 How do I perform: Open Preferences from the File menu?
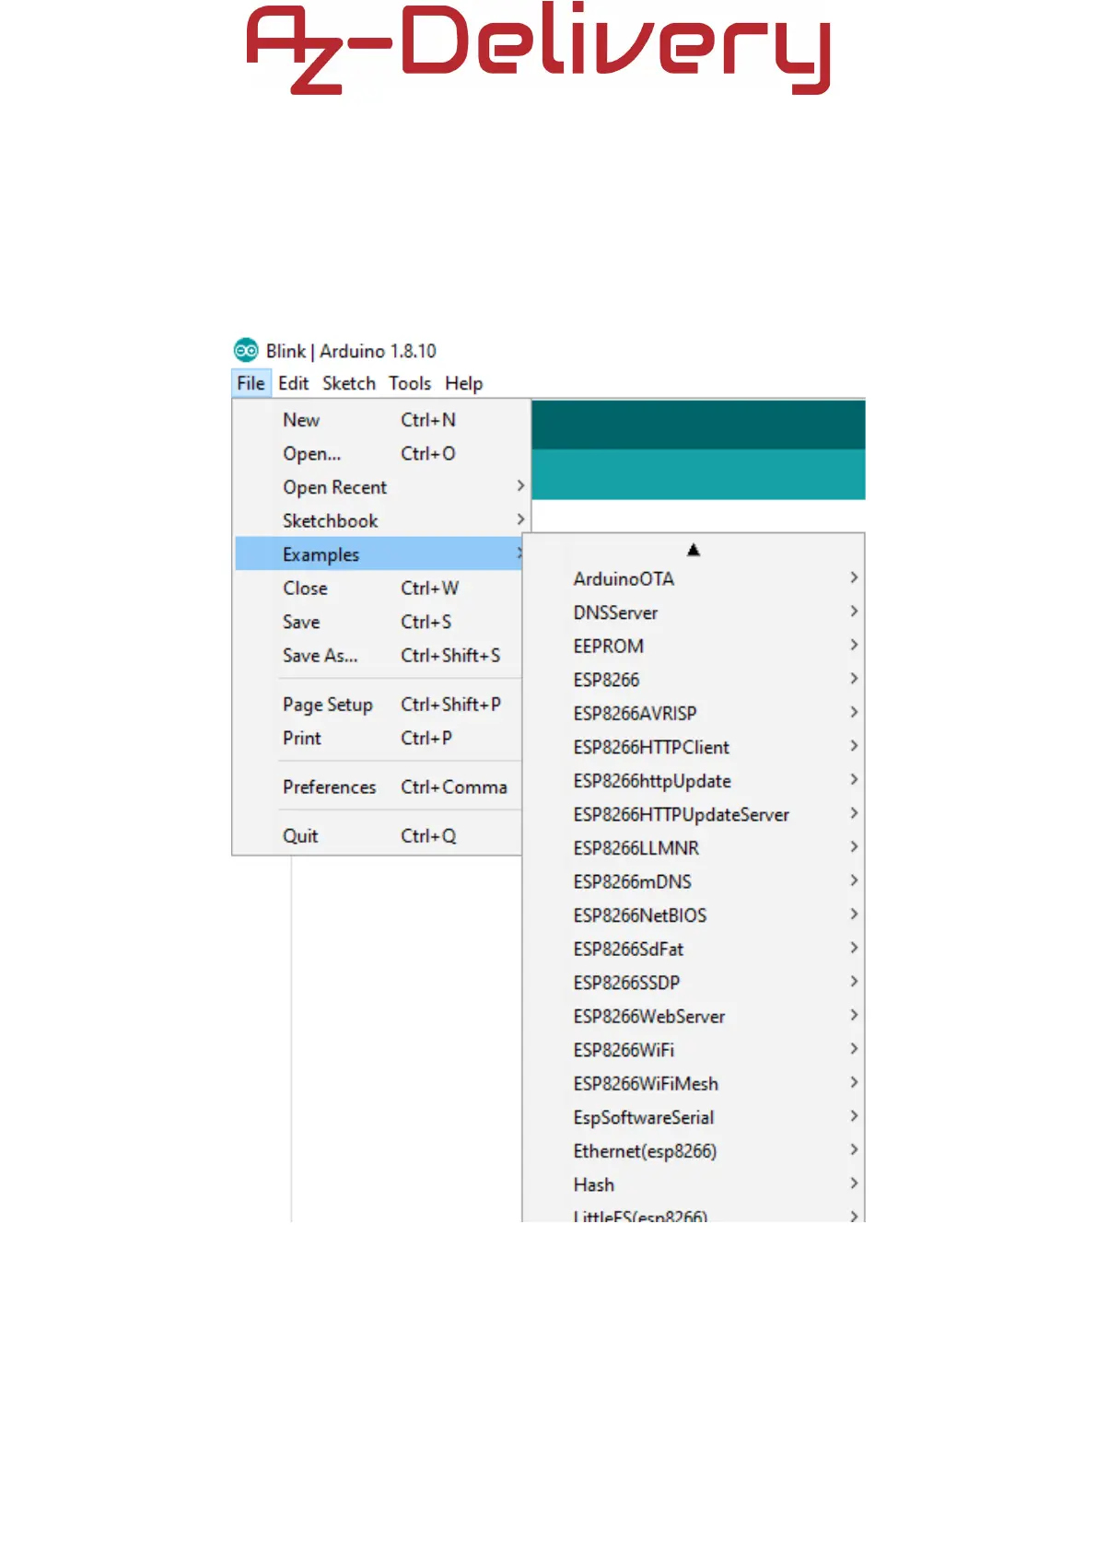tap(379, 787)
